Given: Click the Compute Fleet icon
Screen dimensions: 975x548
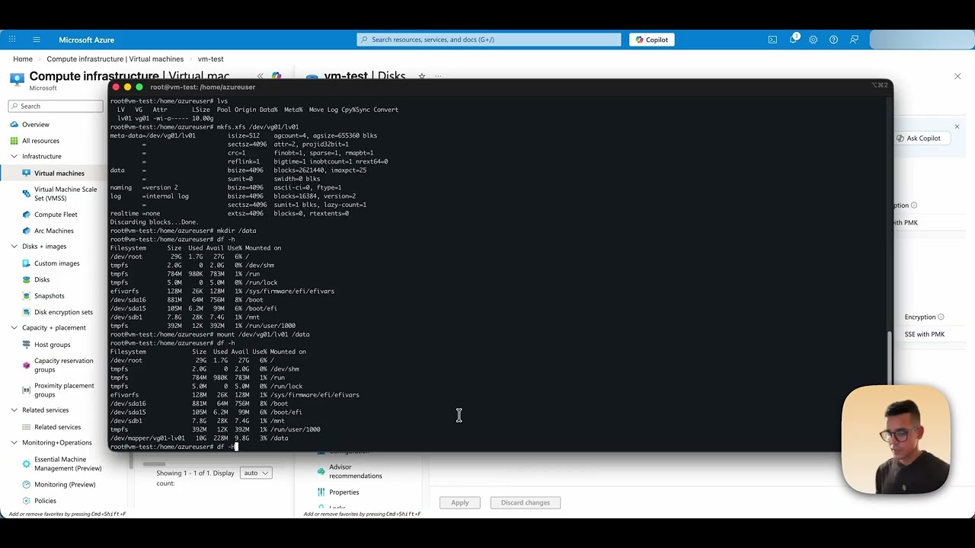Looking at the screenshot, I should click(x=27, y=215).
